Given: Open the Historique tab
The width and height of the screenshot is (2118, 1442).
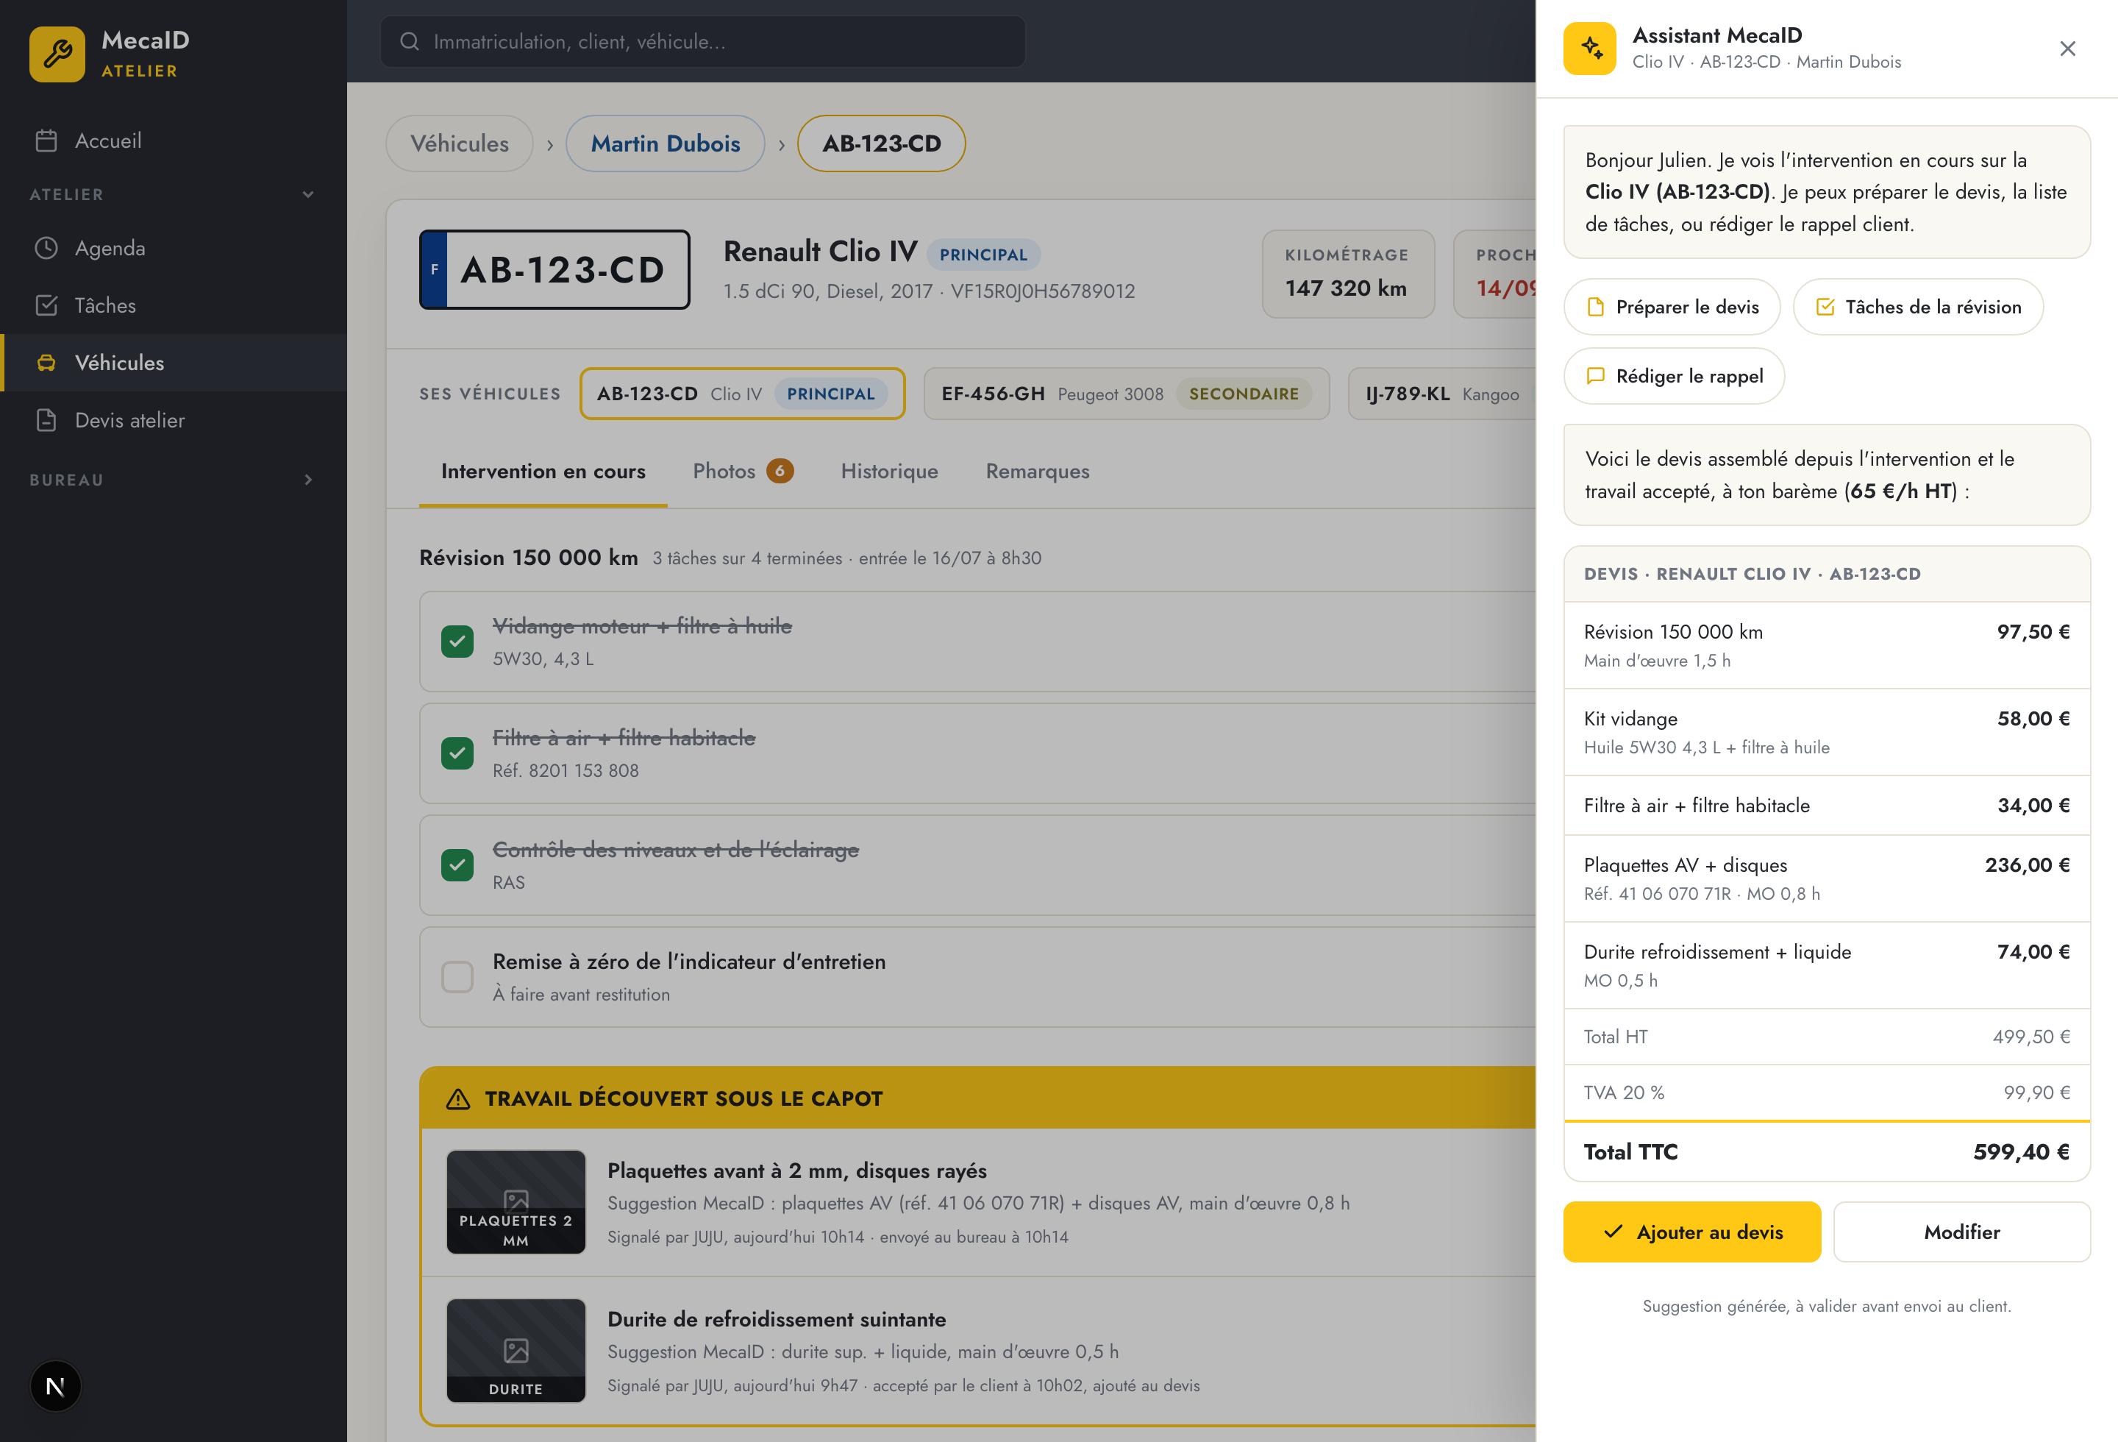Looking at the screenshot, I should (x=890, y=472).
